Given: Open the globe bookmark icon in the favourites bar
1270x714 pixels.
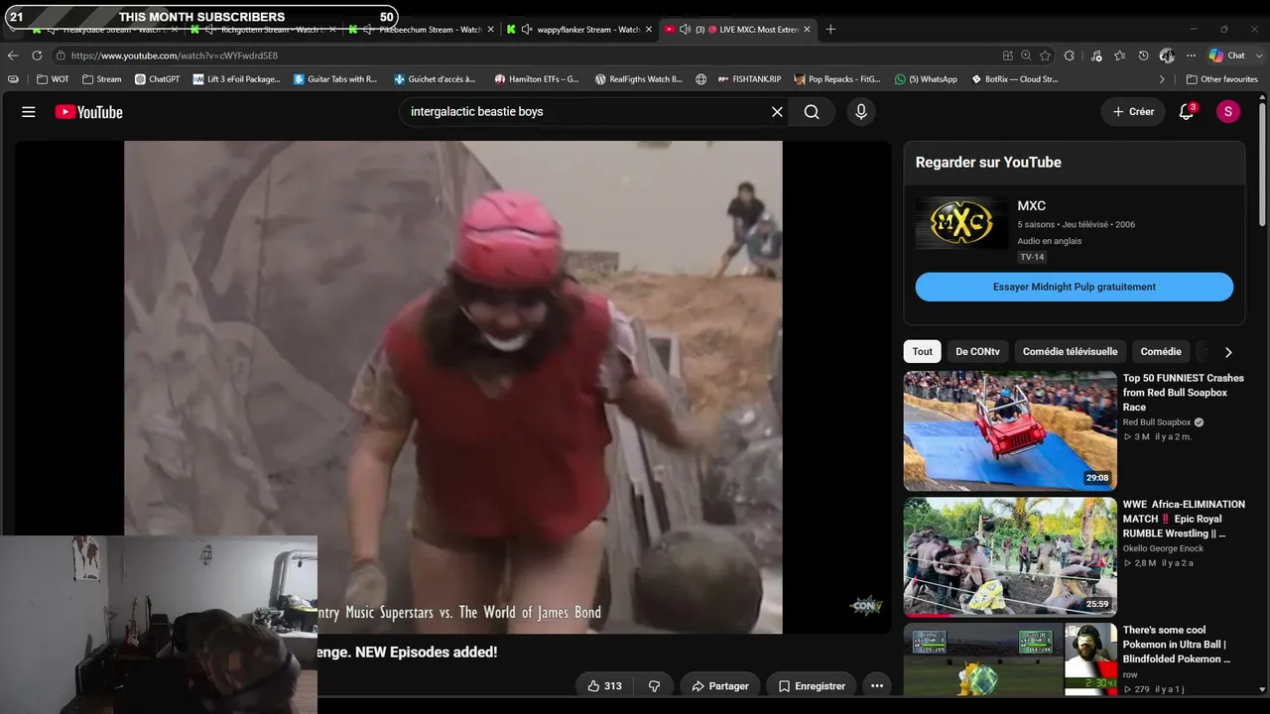Looking at the screenshot, I should (701, 79).
